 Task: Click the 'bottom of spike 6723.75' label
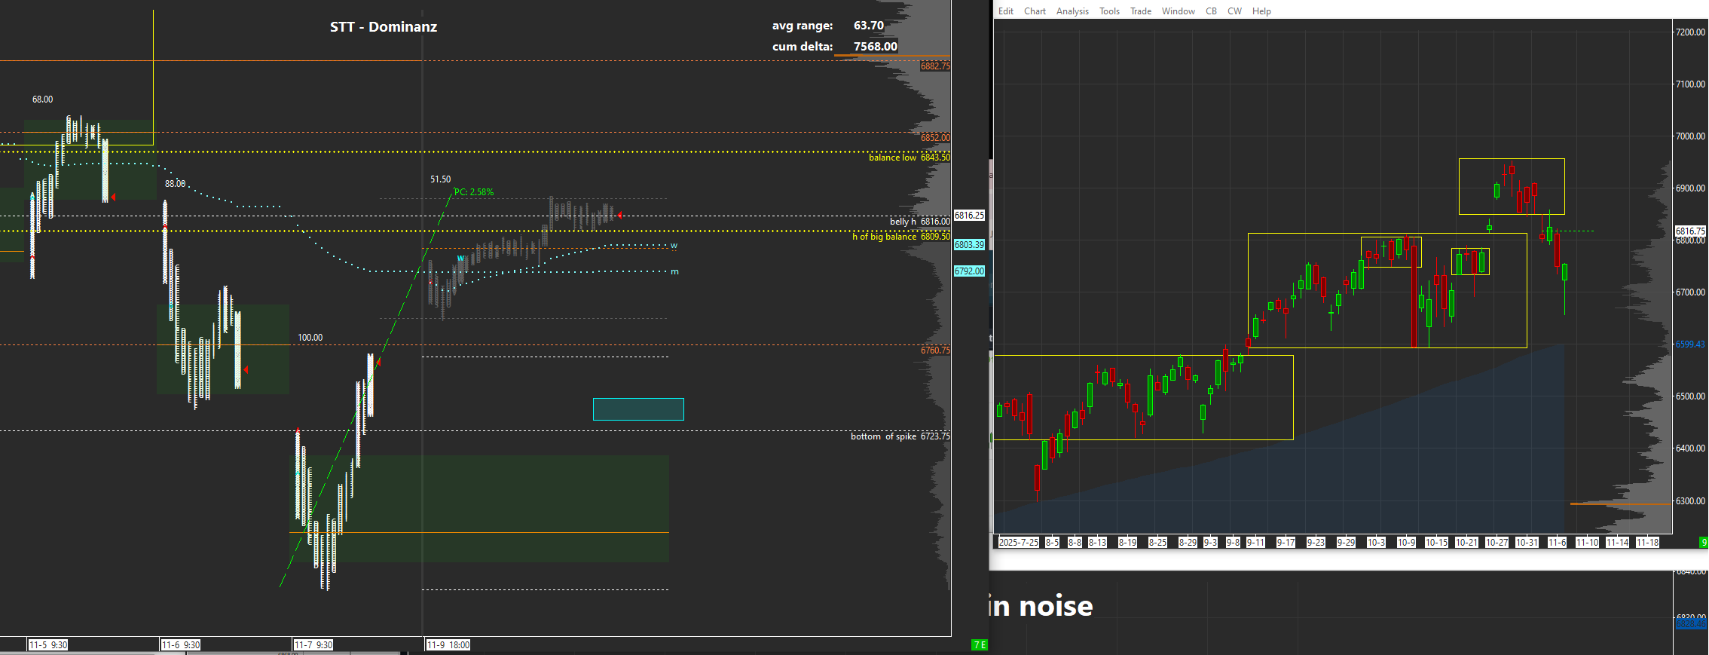click(900, 436)
